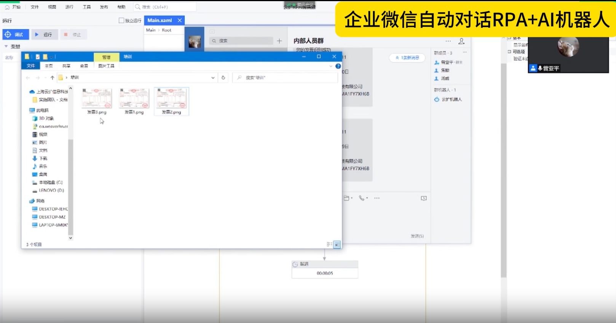
Task: Select 上海云扩信息科技 OneDrive in navigation pane
Action: [49, 92]
